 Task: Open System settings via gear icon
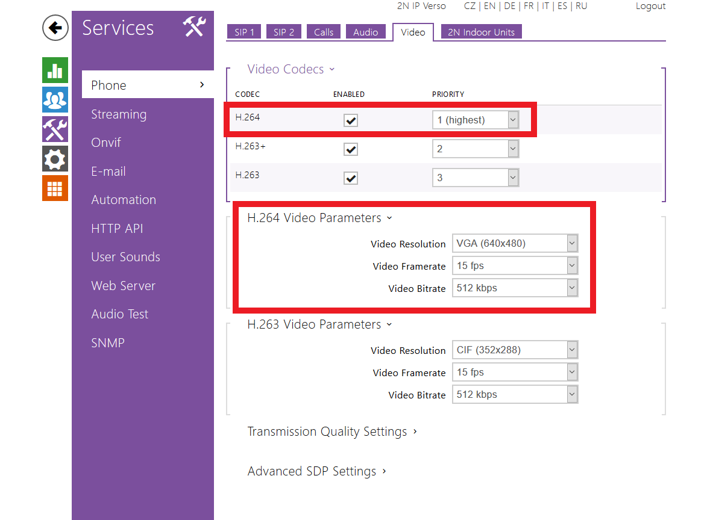(55, 158)
